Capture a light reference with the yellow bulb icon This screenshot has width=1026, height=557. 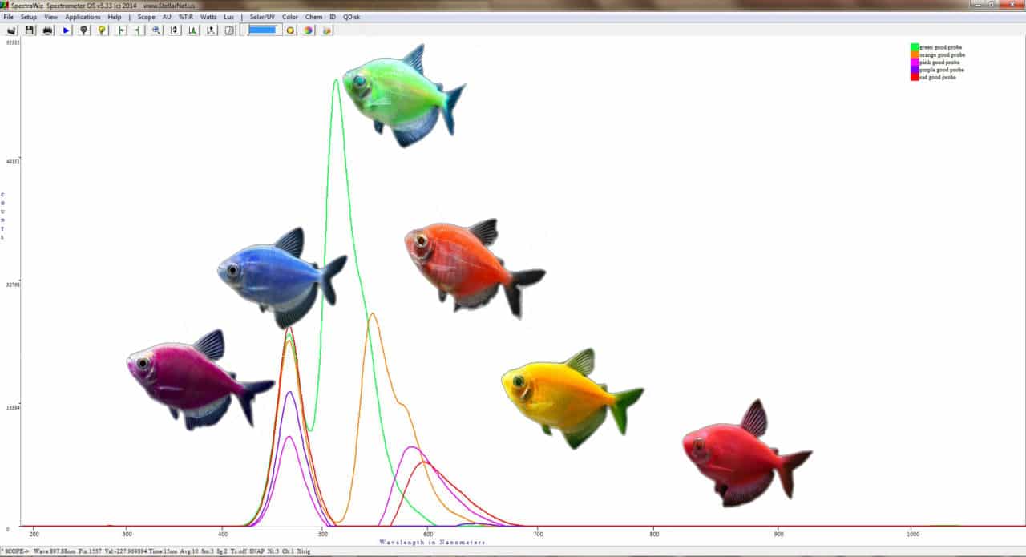103,30
